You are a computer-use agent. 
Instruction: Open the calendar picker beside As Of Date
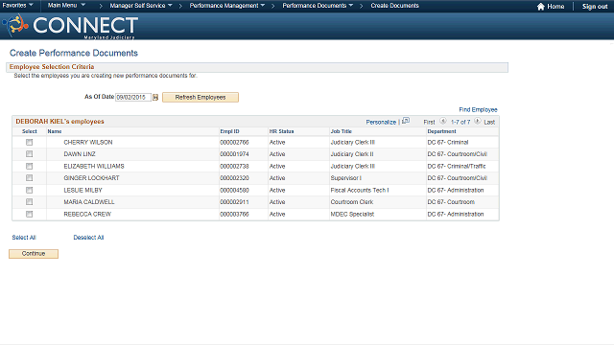[x=155, y=98]
